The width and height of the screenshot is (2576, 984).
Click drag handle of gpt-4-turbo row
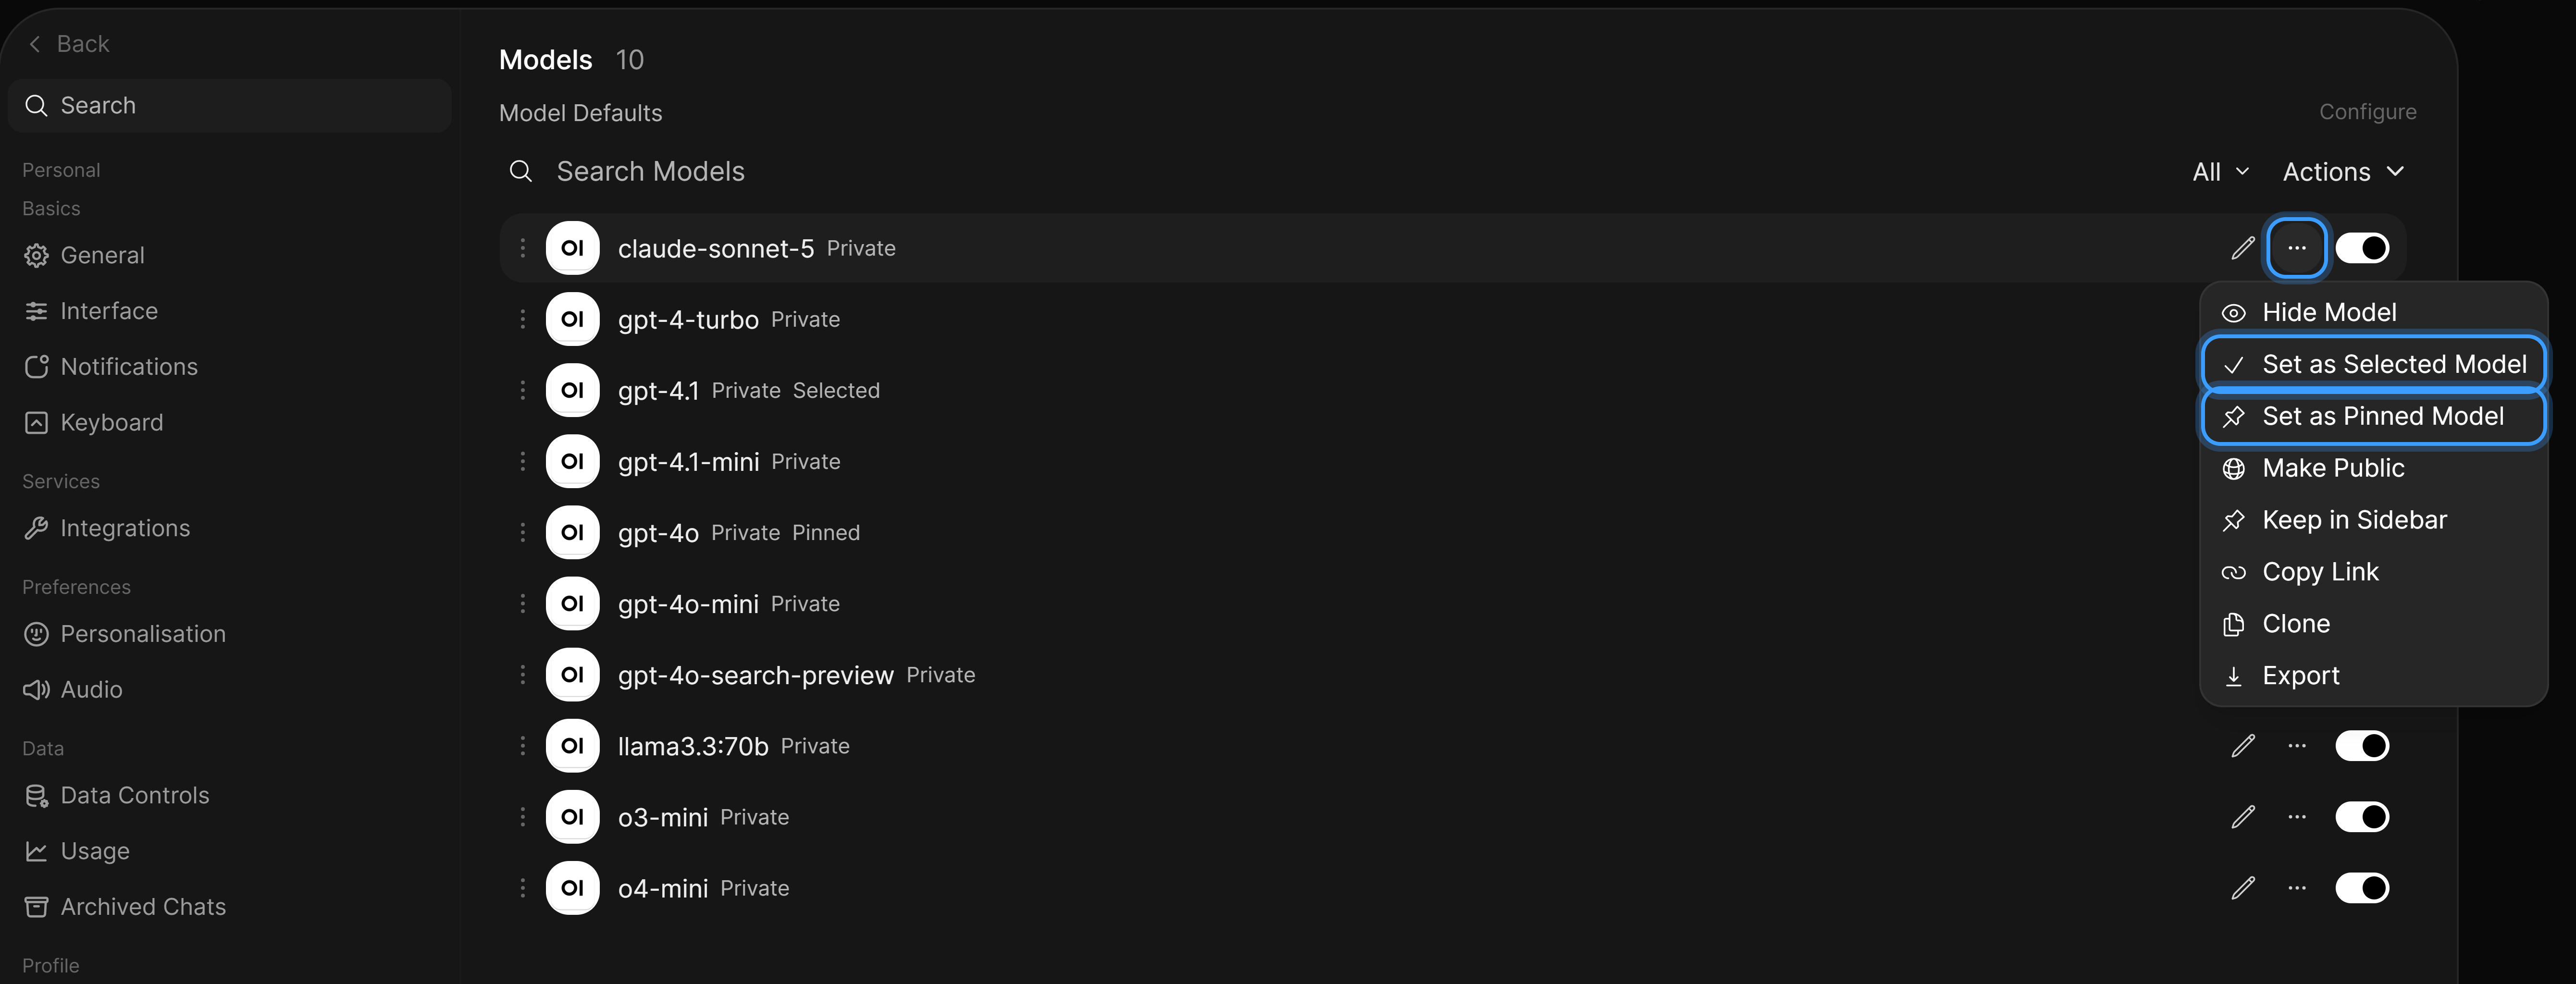click(522, 319)
